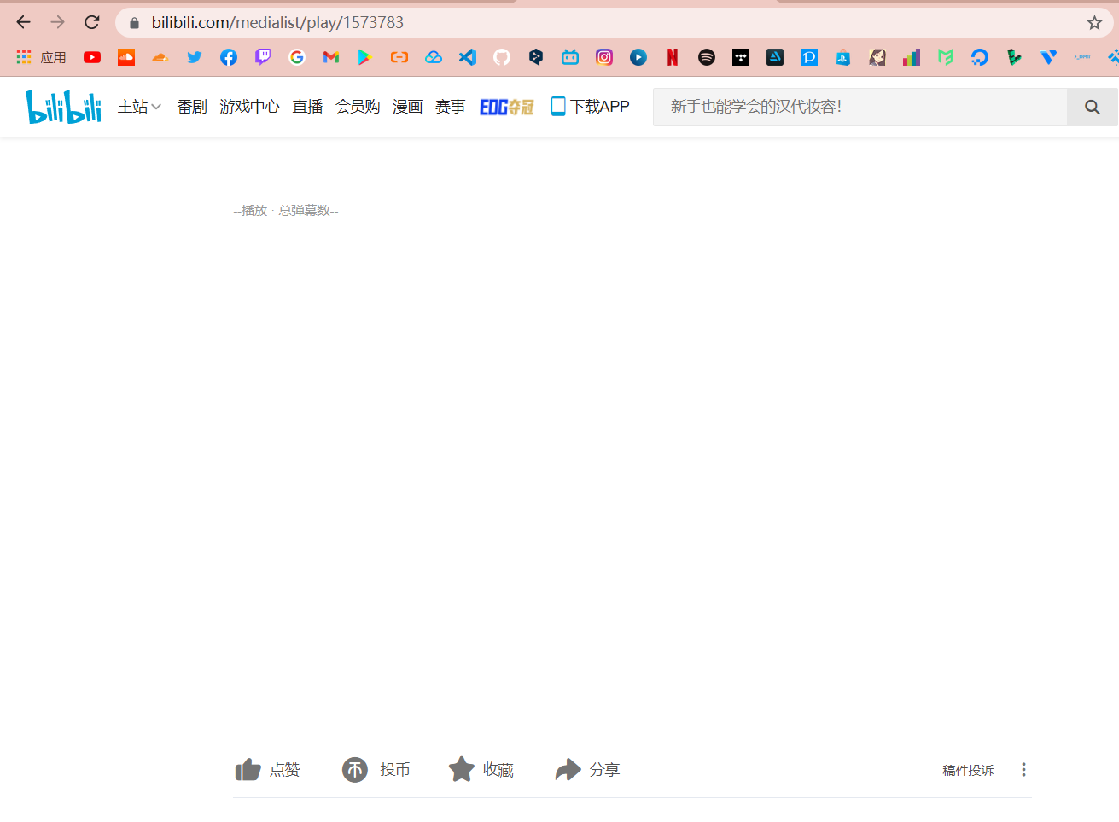
Task: Open the Instagram bookmark
Action: 604,57
